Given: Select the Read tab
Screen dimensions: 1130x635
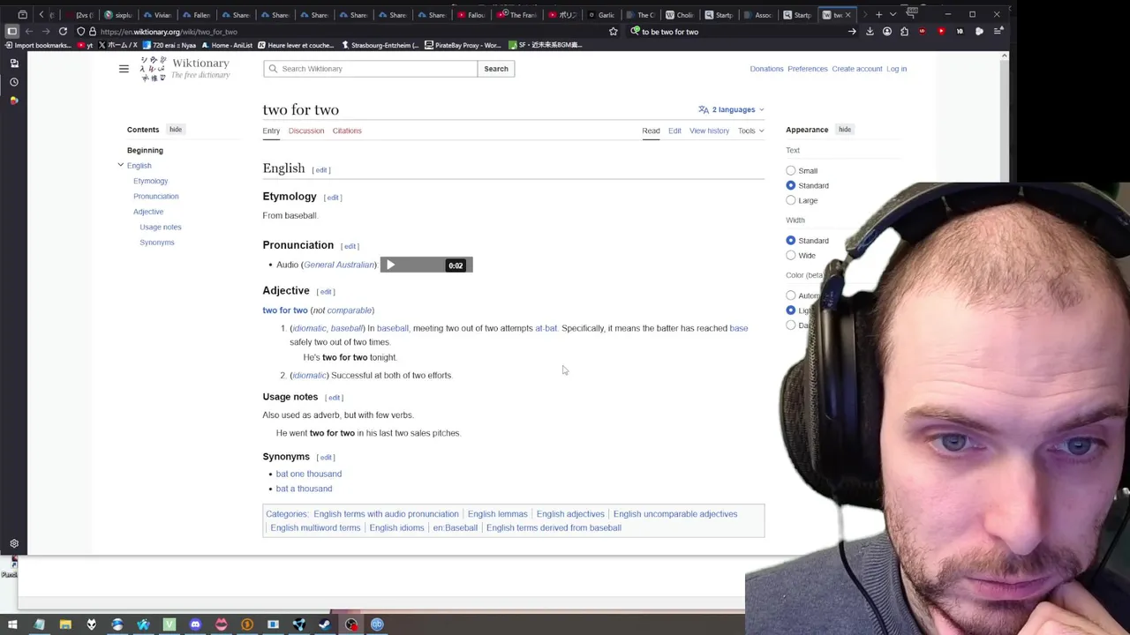Looking at the screenshot, I should 651,131.
